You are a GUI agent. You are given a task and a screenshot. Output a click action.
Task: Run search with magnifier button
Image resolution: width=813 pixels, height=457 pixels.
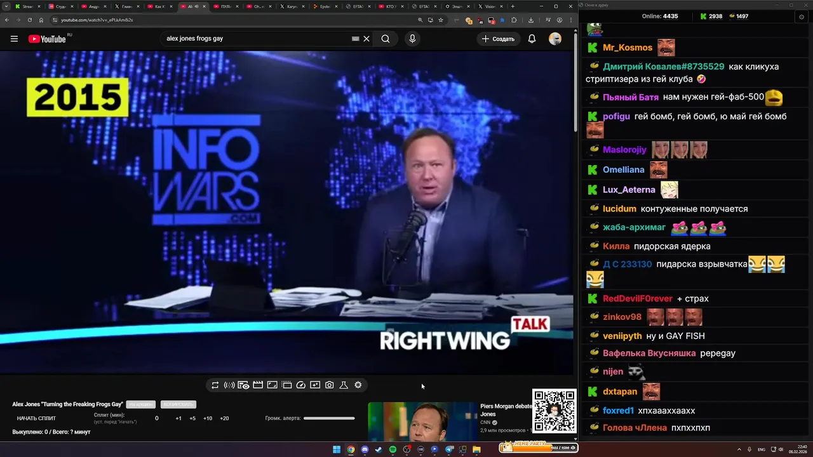coord(386,39)
